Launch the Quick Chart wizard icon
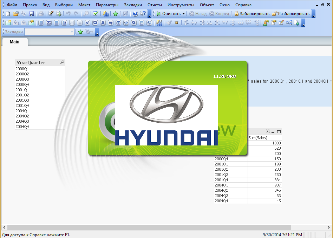333x238 pixels. [x=106, y=14]
